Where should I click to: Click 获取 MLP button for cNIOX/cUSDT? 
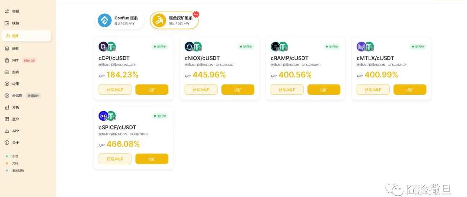click(201, 90)
